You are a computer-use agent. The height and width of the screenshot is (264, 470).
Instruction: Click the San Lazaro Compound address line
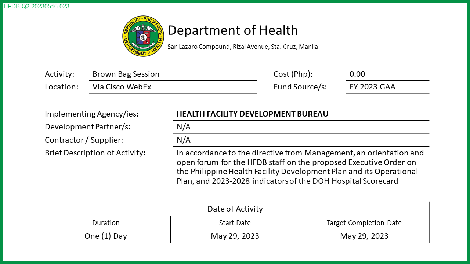click(243, 47)
